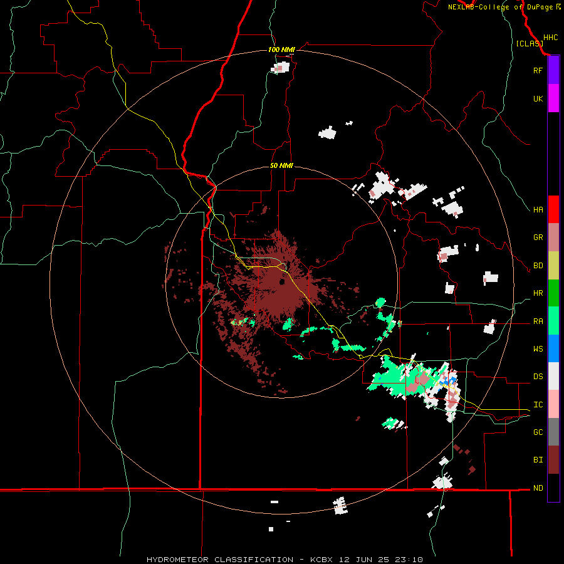Click the IC legend label

coord(538,405)
